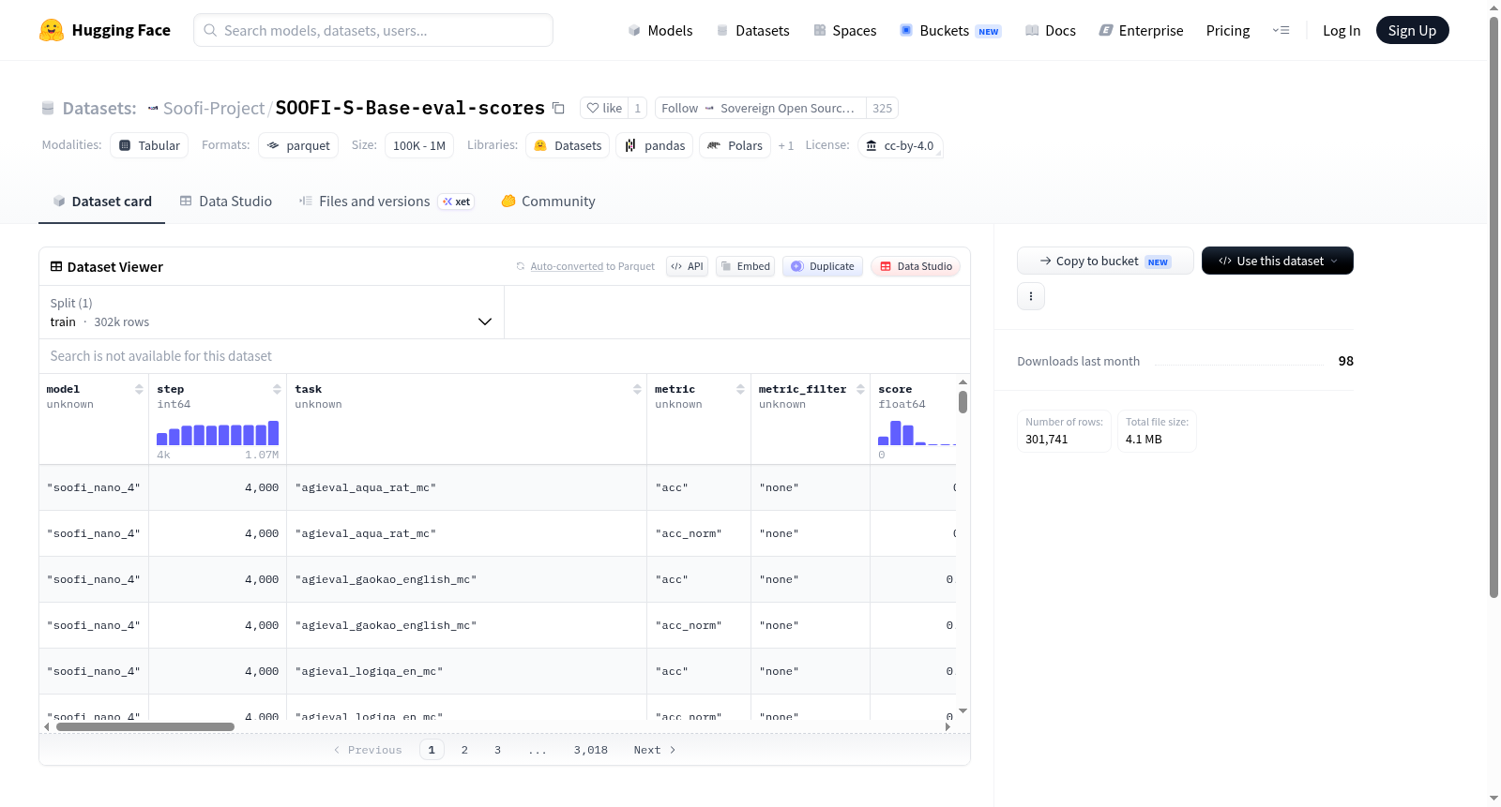Sort the step column

tap(277, 389)
